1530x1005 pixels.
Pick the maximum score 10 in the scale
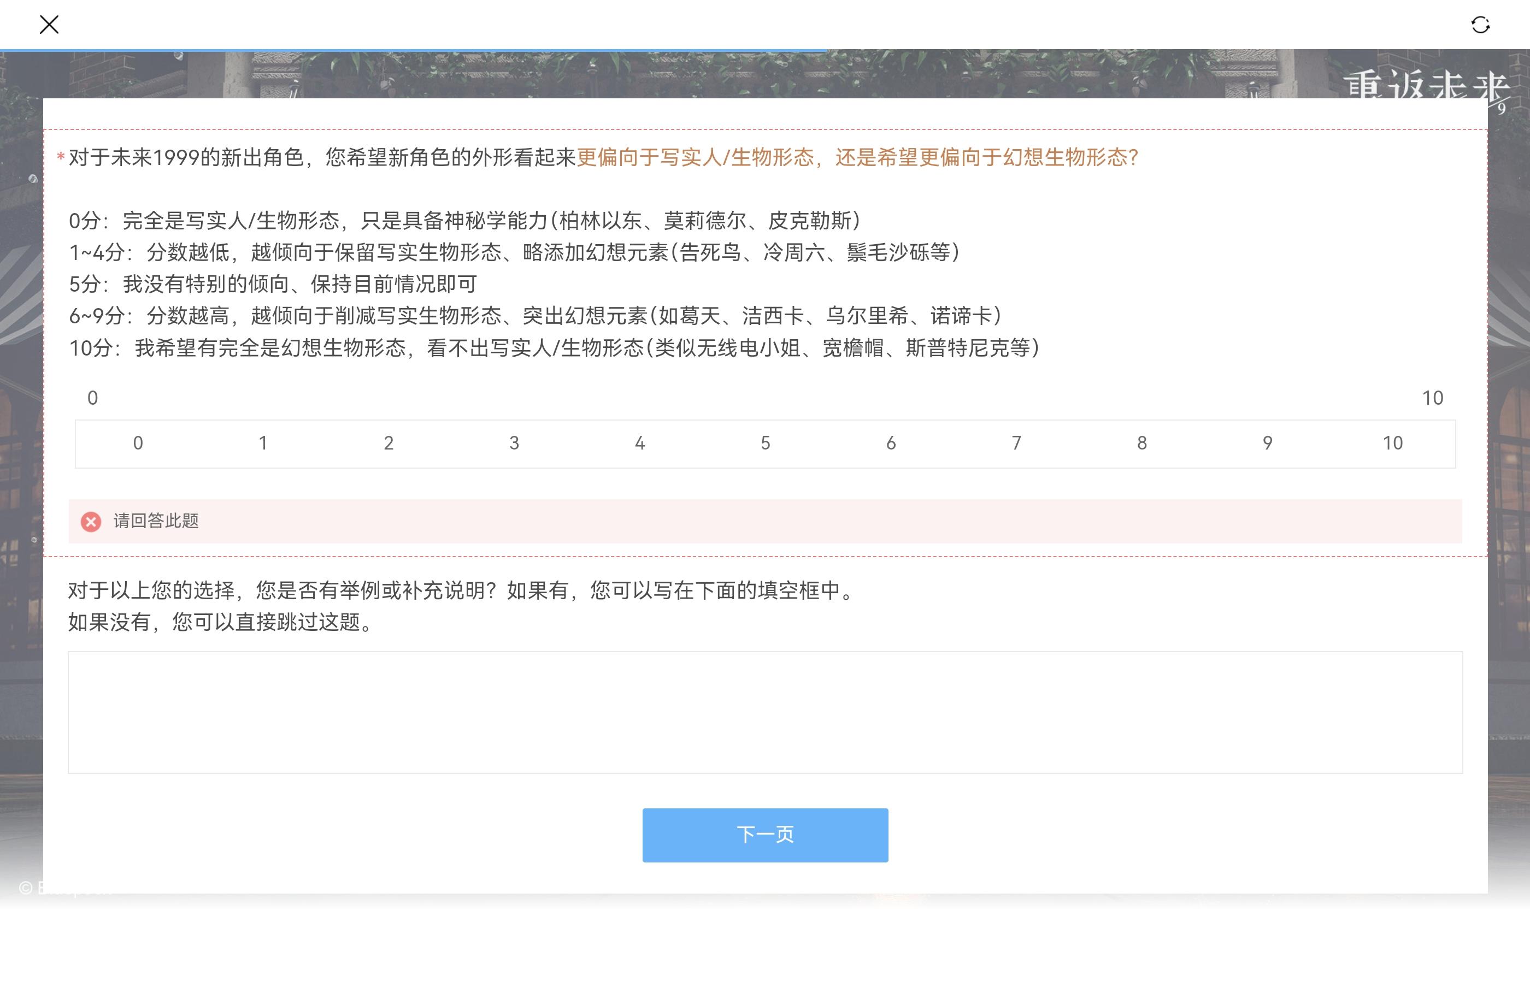pyautogui.click(x=1392, y=444)
